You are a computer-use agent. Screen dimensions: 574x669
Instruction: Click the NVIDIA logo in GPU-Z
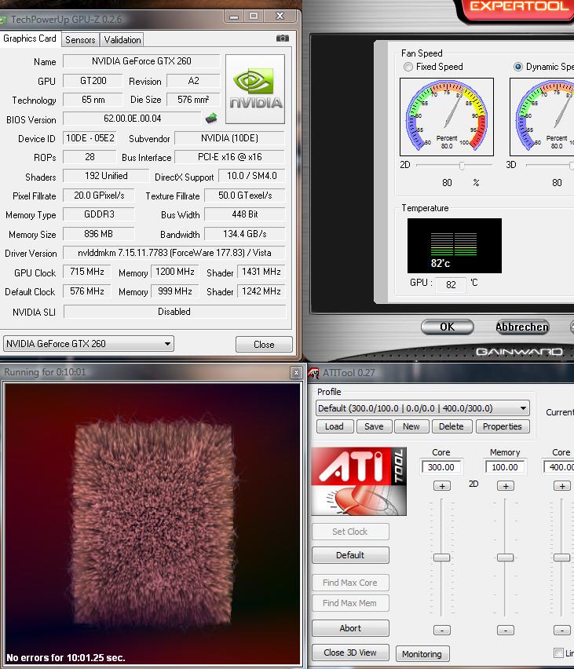(255, 89)
